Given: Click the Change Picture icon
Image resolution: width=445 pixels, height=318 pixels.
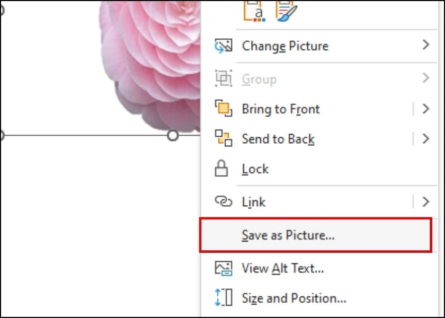Looking at the screenshot, I should [x=224, y=46].
